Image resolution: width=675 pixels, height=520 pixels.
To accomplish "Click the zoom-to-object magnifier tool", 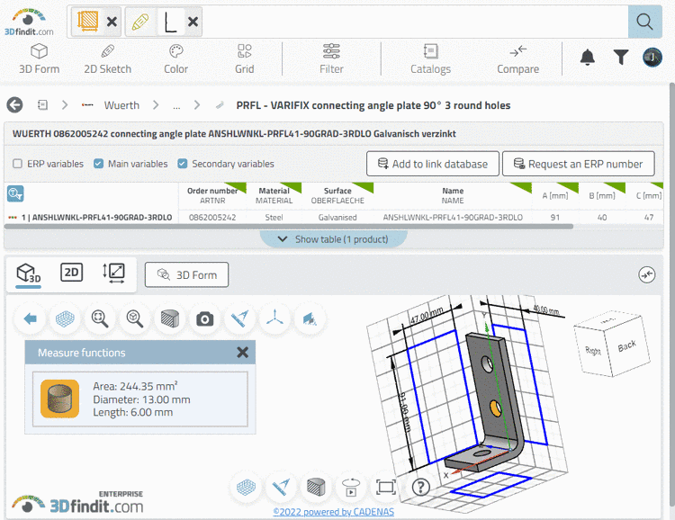I will click(135, 319).
